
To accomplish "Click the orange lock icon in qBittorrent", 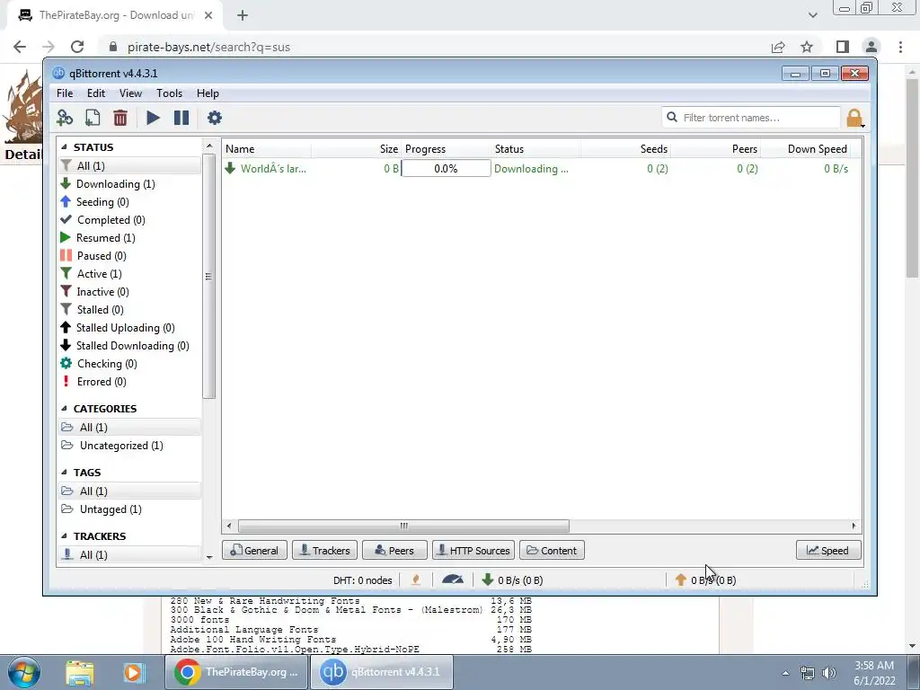I will point(854,118).
